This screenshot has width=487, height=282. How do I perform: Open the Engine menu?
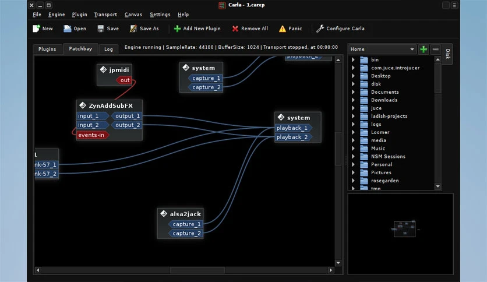(x=57, y=15)
